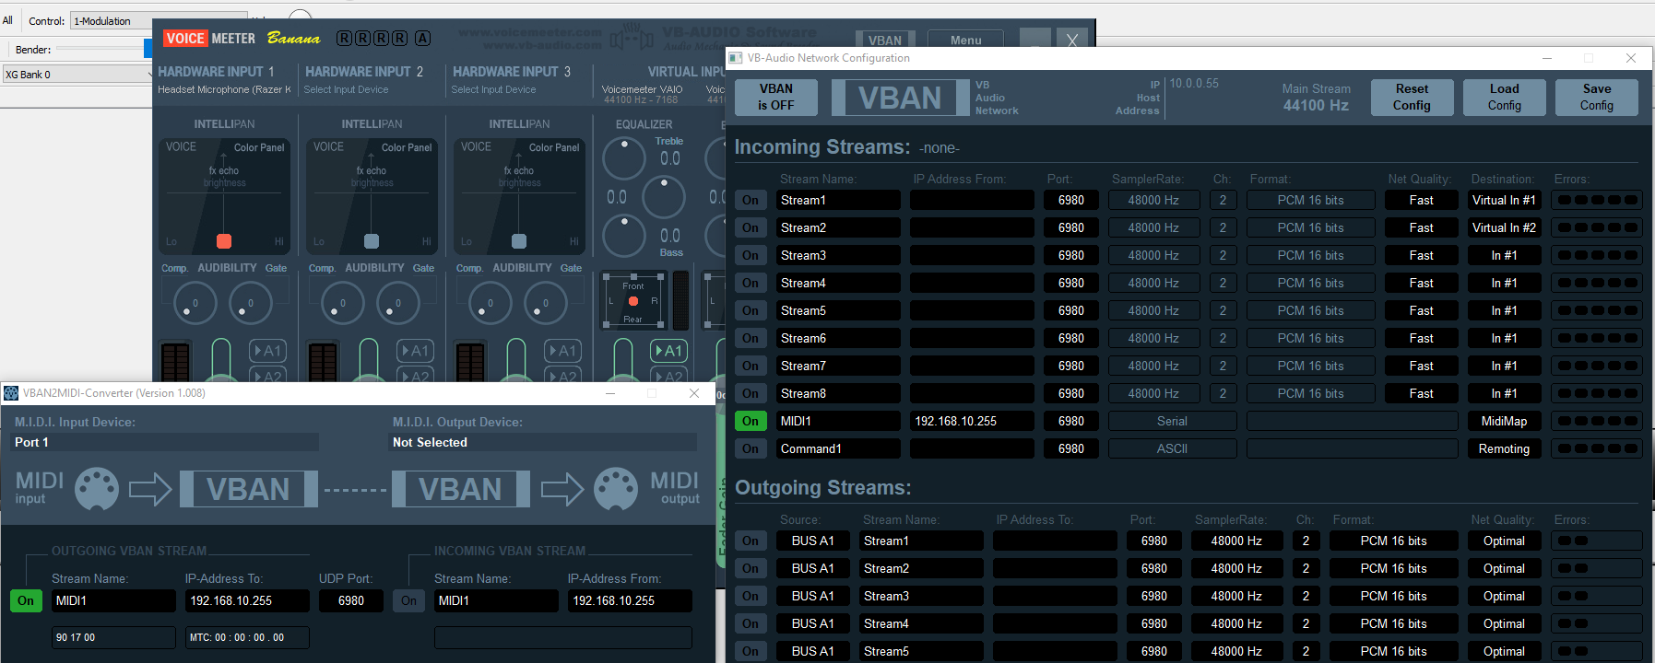The width and height of the screenshot is (1655, 663).
Task: Open Color Panel on Hardware Input 1
Action: 258,147
